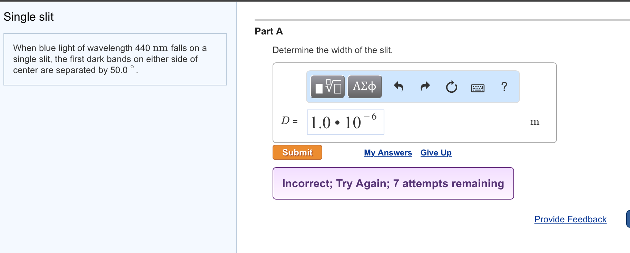This screenshot has width=630, height=253.
Task: Reset the answer field
Action: pyautogui.click(x=451, y=87)
